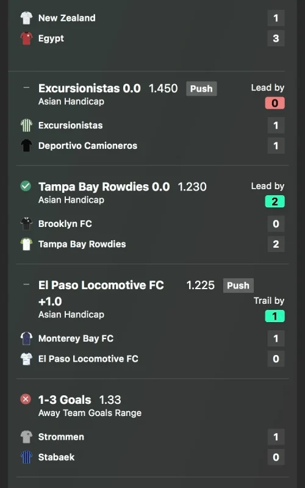305x488 pixels.
Task: Open the Tampa Bay Rowdies 0.0 selection title
Action: [104, 187]
